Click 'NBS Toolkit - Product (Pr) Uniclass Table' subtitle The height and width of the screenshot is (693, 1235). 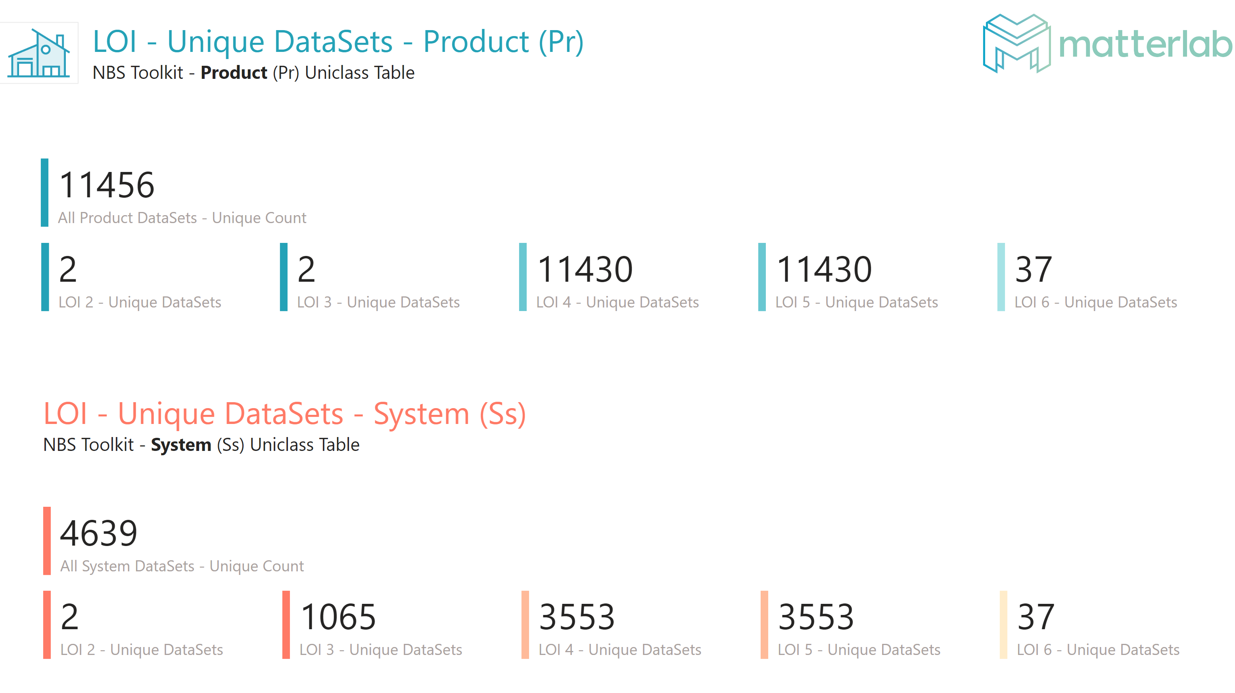pyautogui.click(x=253, y=73)
